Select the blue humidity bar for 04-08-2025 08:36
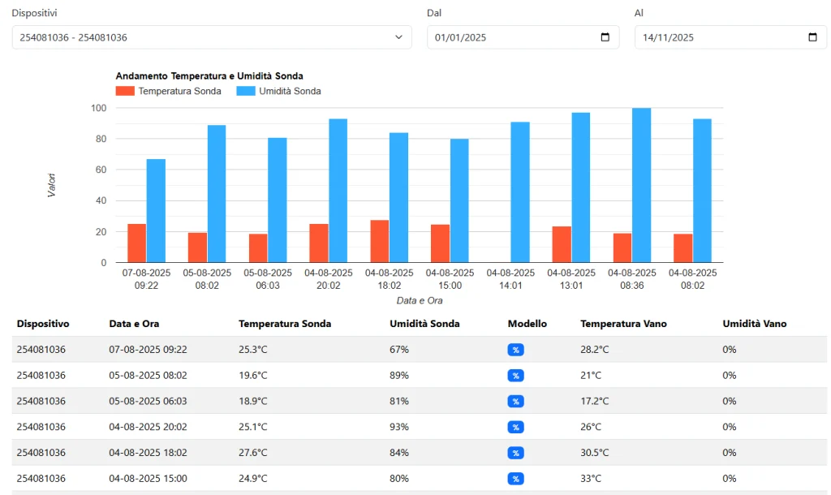 [x=641, y=185]
